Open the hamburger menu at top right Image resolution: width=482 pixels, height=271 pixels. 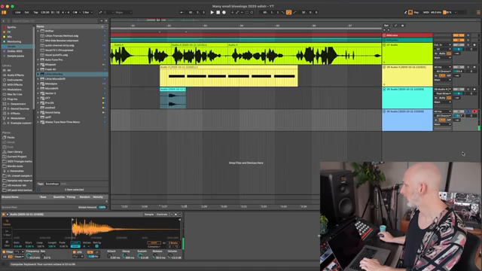[478, 12]
